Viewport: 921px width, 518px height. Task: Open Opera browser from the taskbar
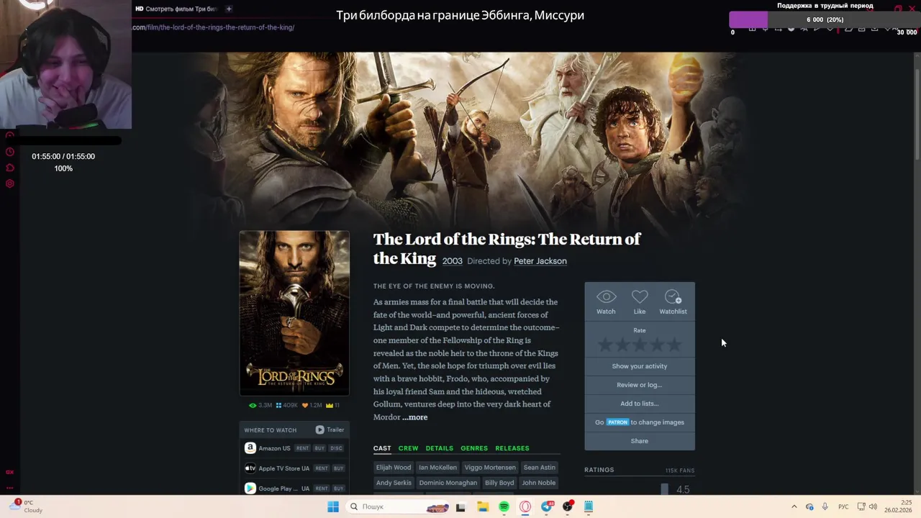[x=525, y=506]
